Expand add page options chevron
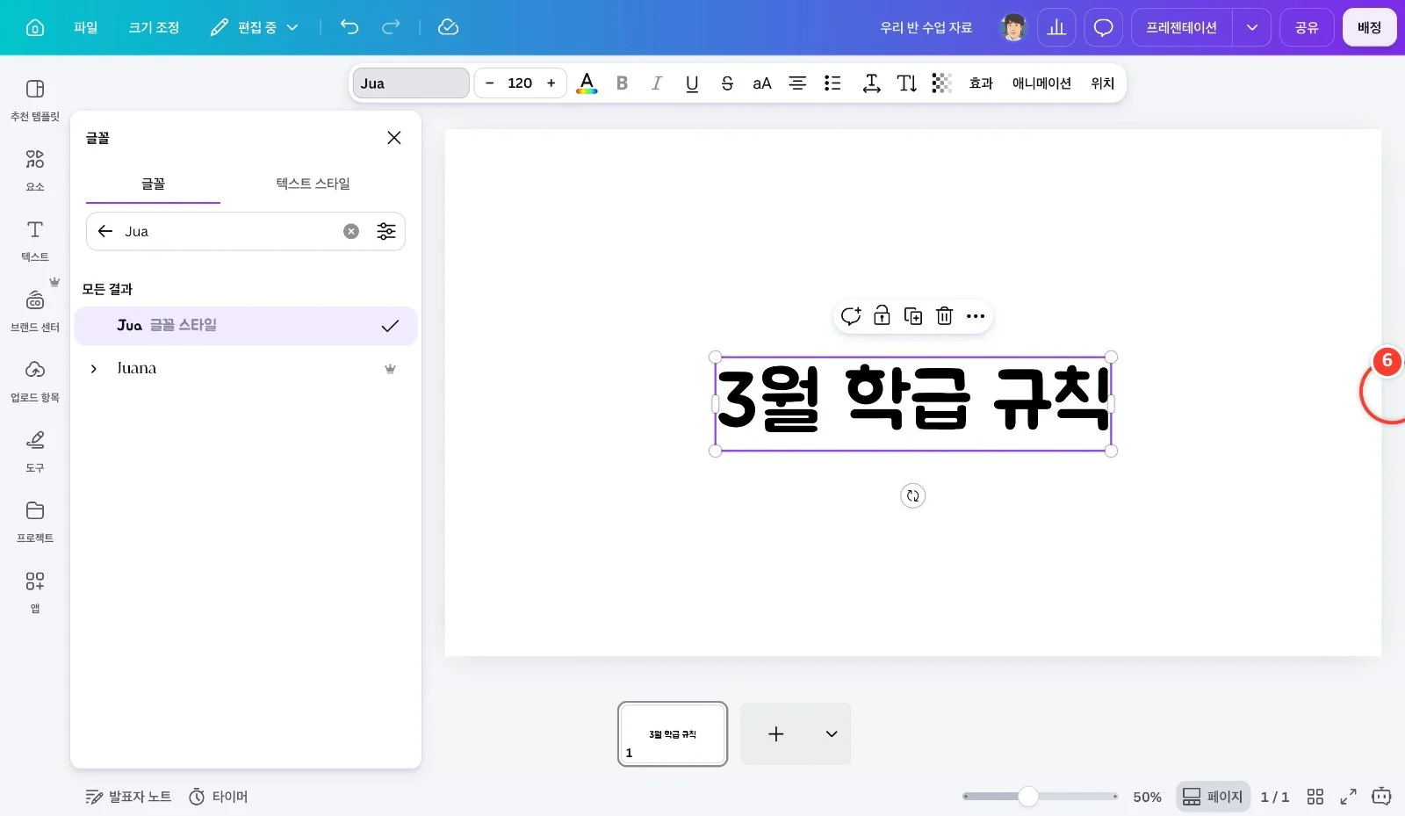The height and width of the screenshot is (816, 1405). click(x=832, y=734)
